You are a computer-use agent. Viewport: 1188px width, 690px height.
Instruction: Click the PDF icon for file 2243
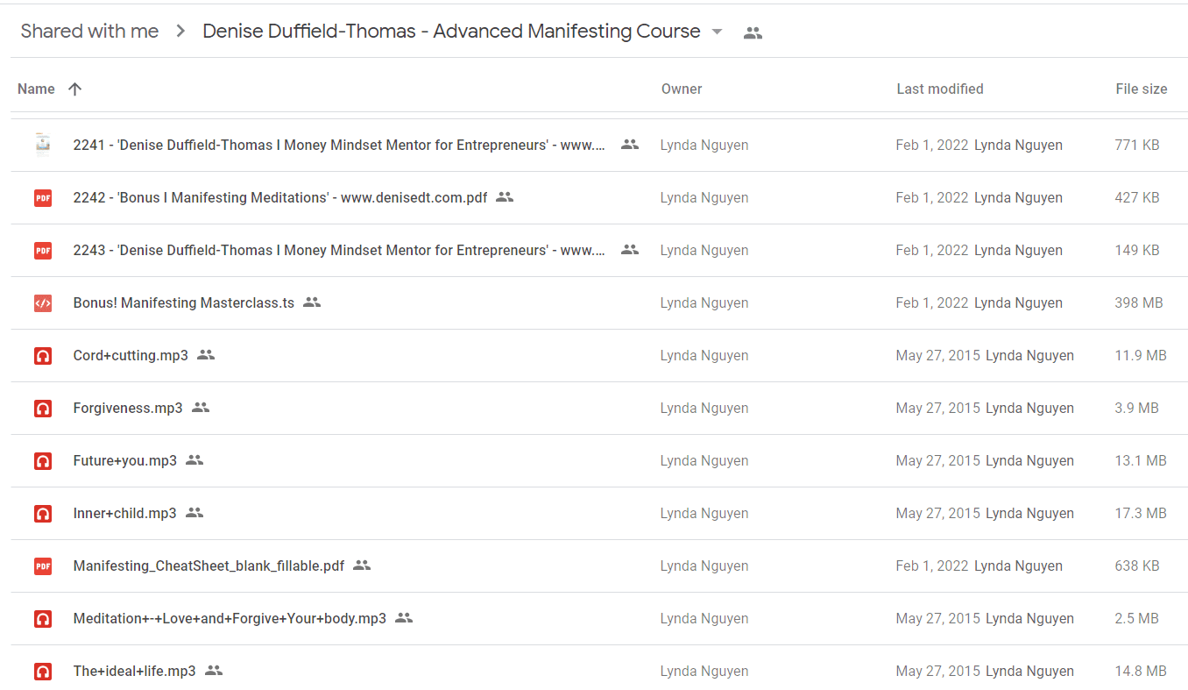[43, 251]
